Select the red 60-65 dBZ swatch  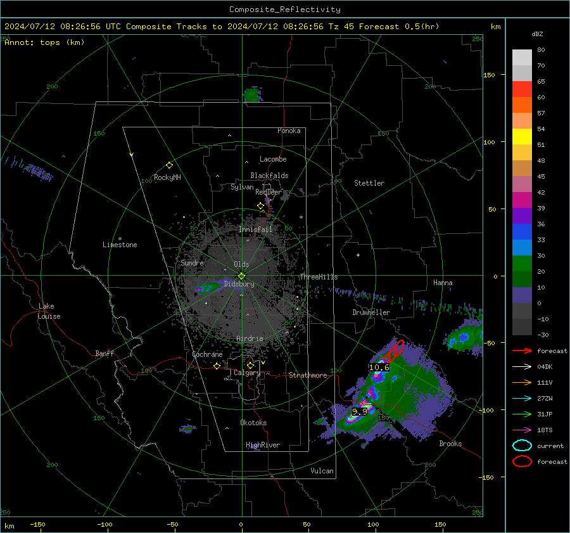click(522, 89)
